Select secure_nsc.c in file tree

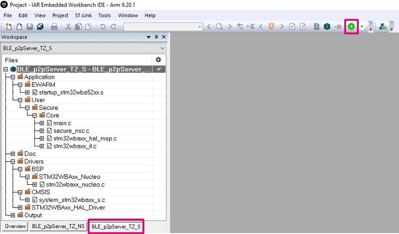coord(71,131)
